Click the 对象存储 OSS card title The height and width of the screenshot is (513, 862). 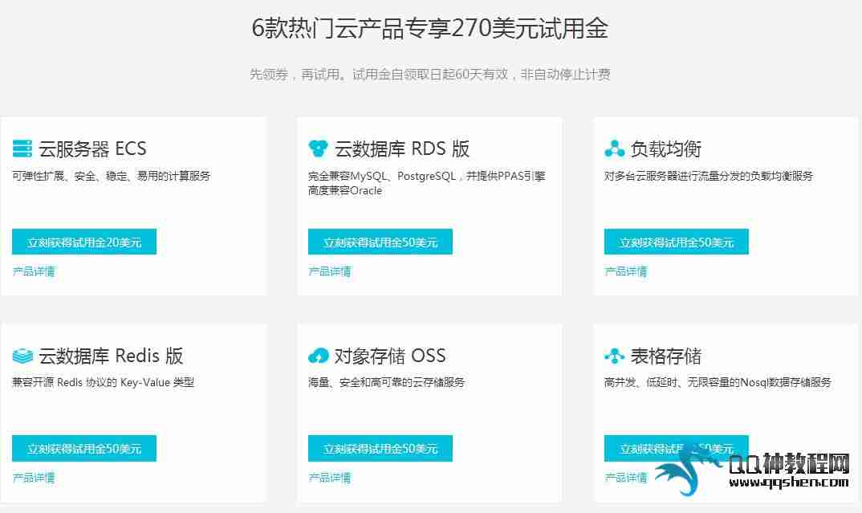click(390, 356)
